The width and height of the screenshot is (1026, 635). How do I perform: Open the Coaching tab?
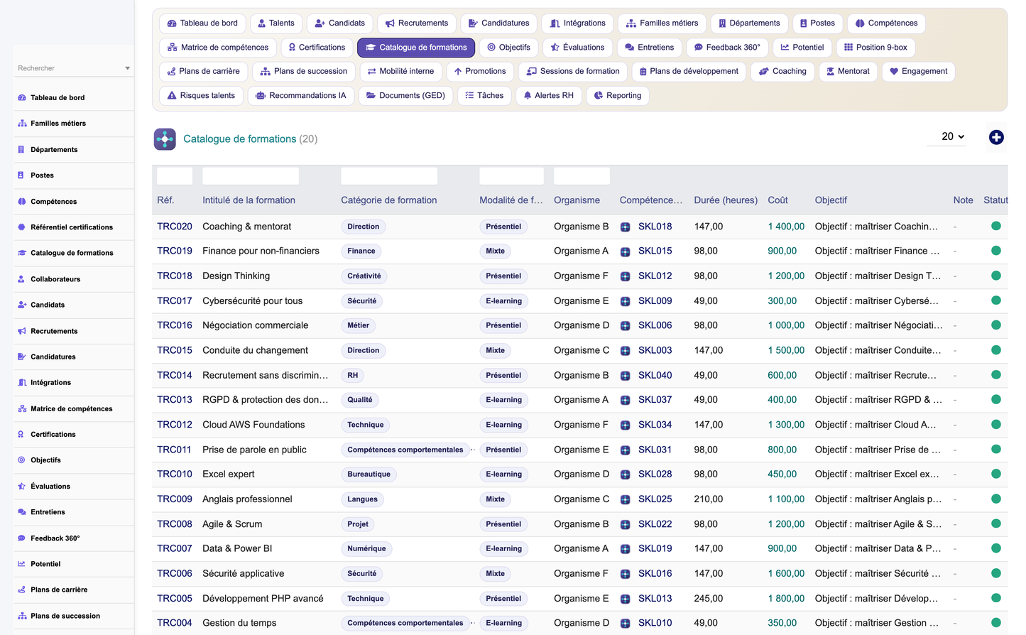pos(782,71)
